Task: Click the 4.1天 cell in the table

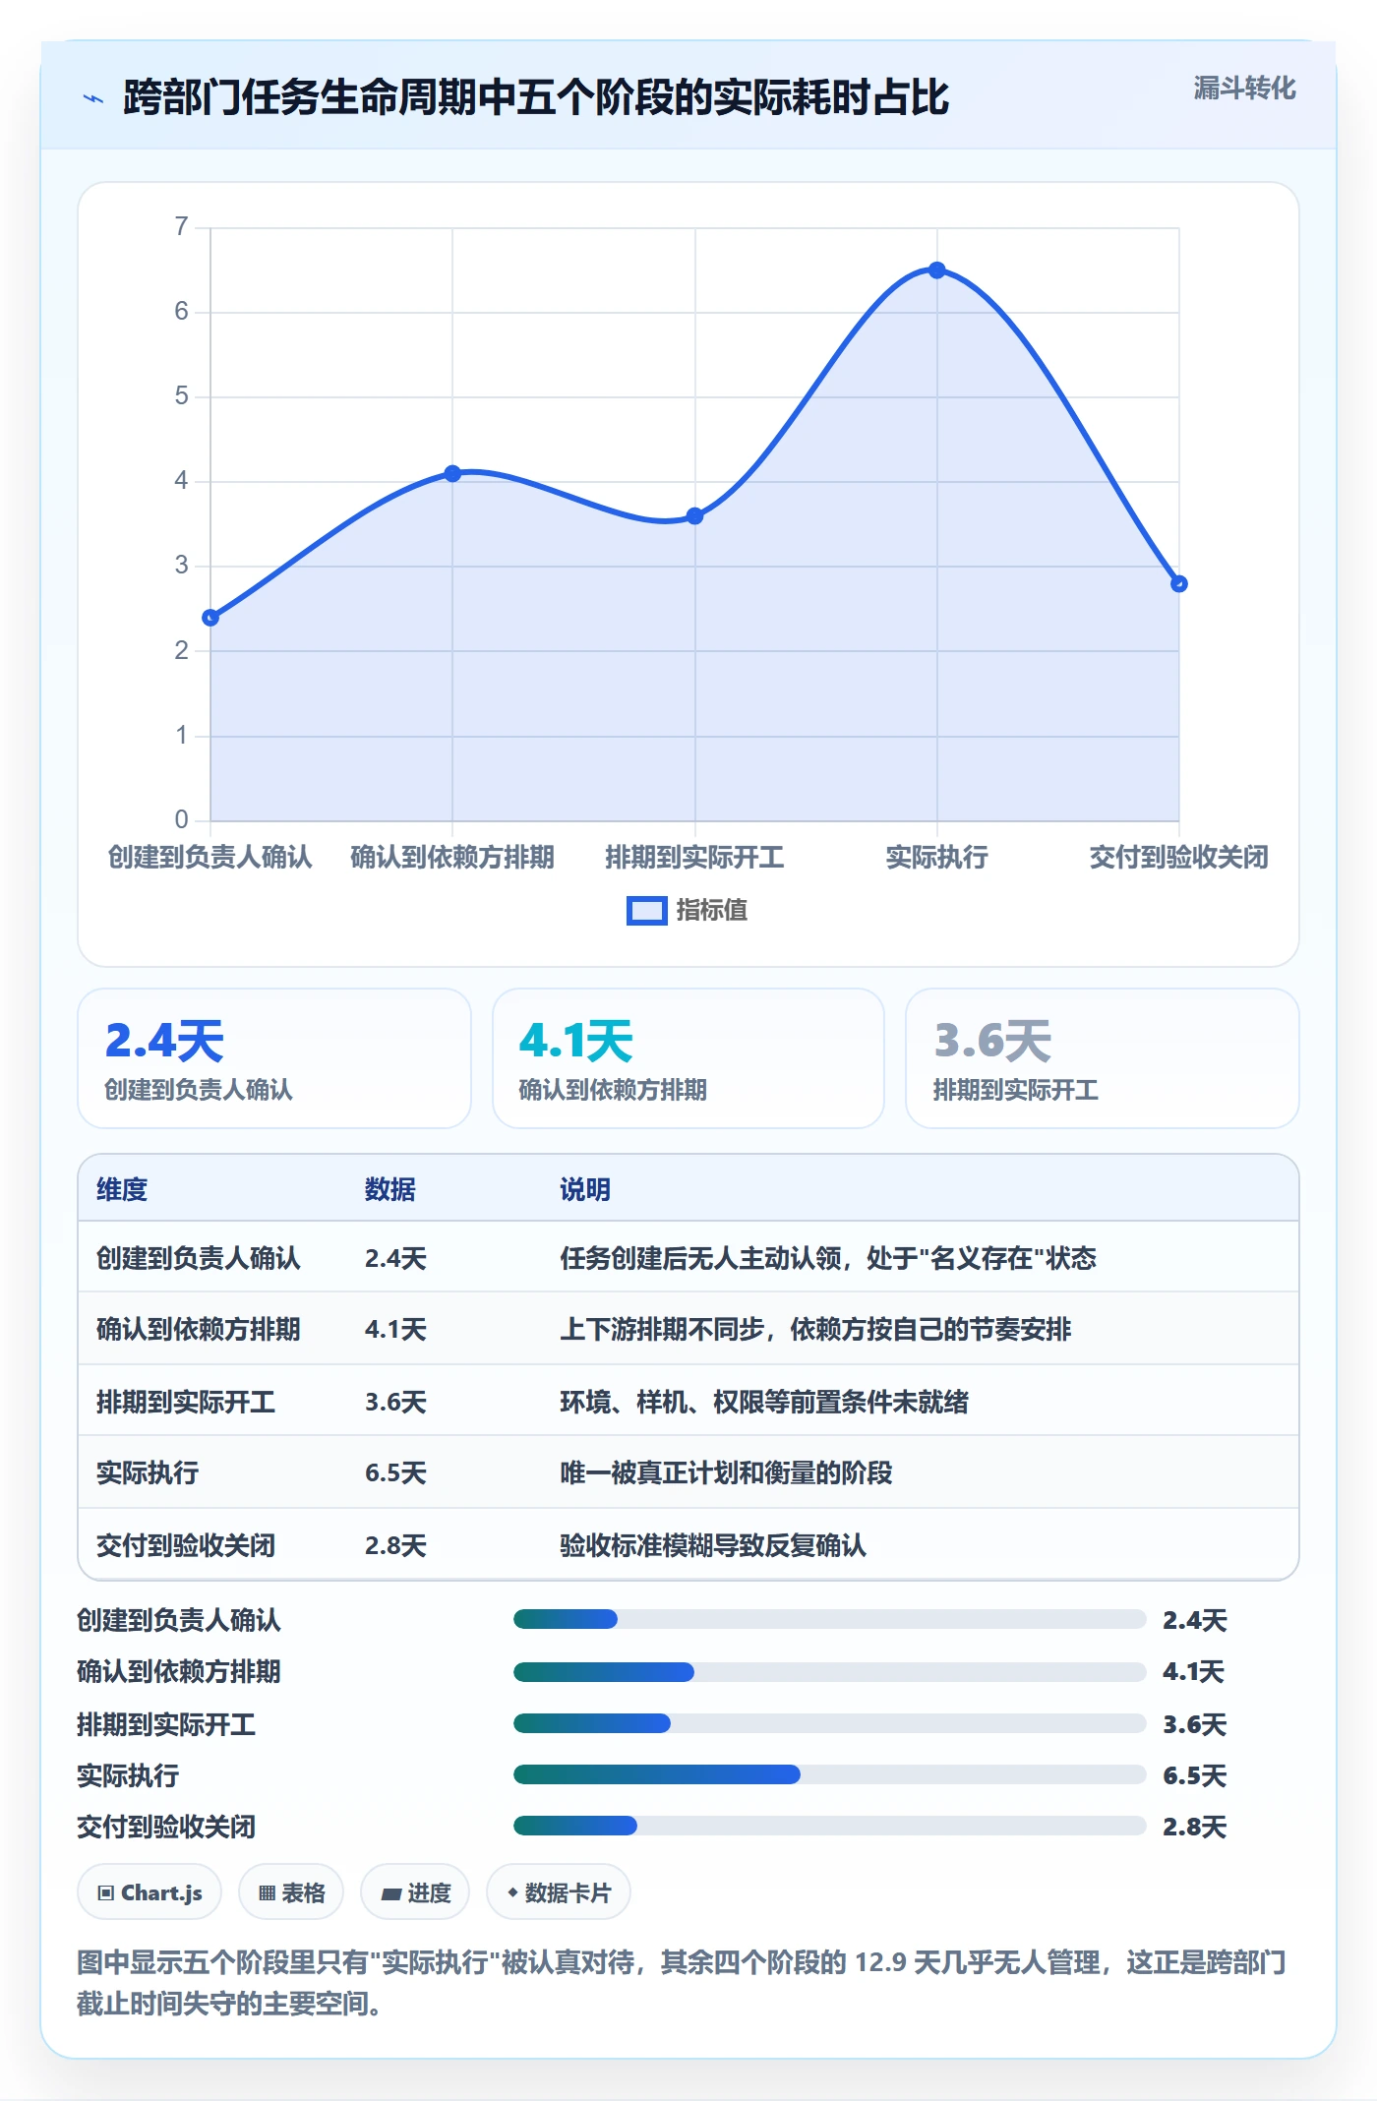Action: tap(395, 1330)
